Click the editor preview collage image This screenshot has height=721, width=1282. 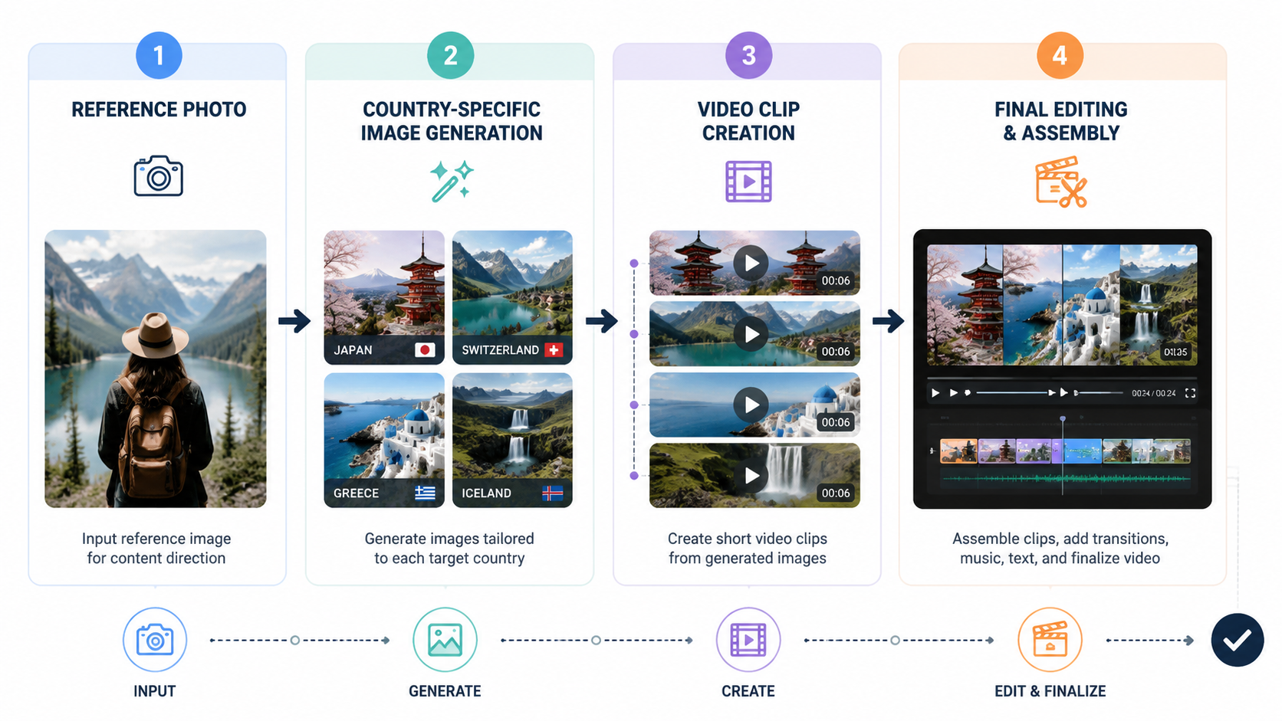[1062, 305]
